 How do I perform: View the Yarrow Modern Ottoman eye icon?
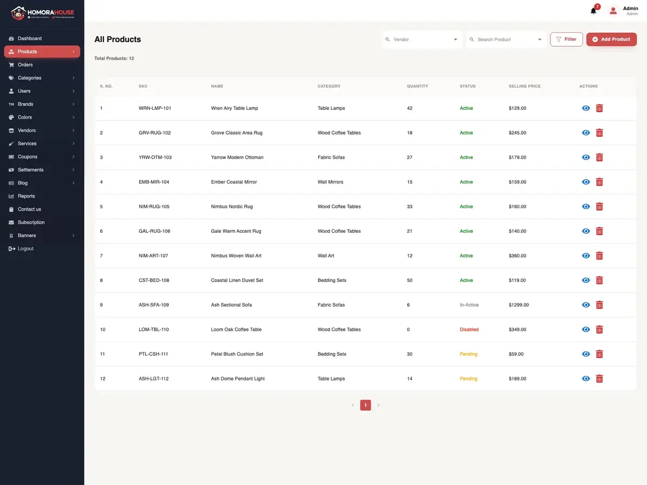tap(586, 157)
